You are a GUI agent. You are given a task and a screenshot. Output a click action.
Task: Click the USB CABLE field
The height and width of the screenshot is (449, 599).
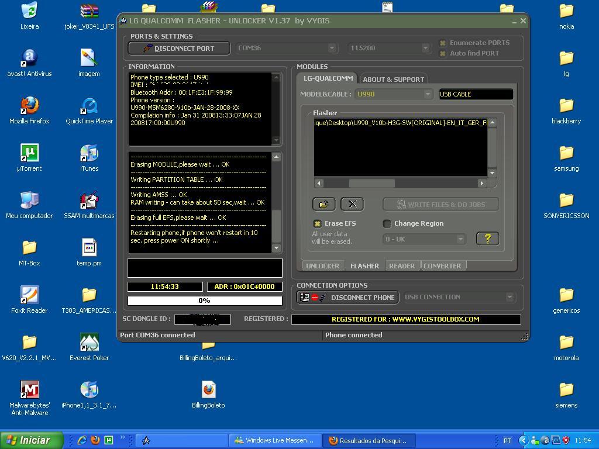(x=476, y=94)
